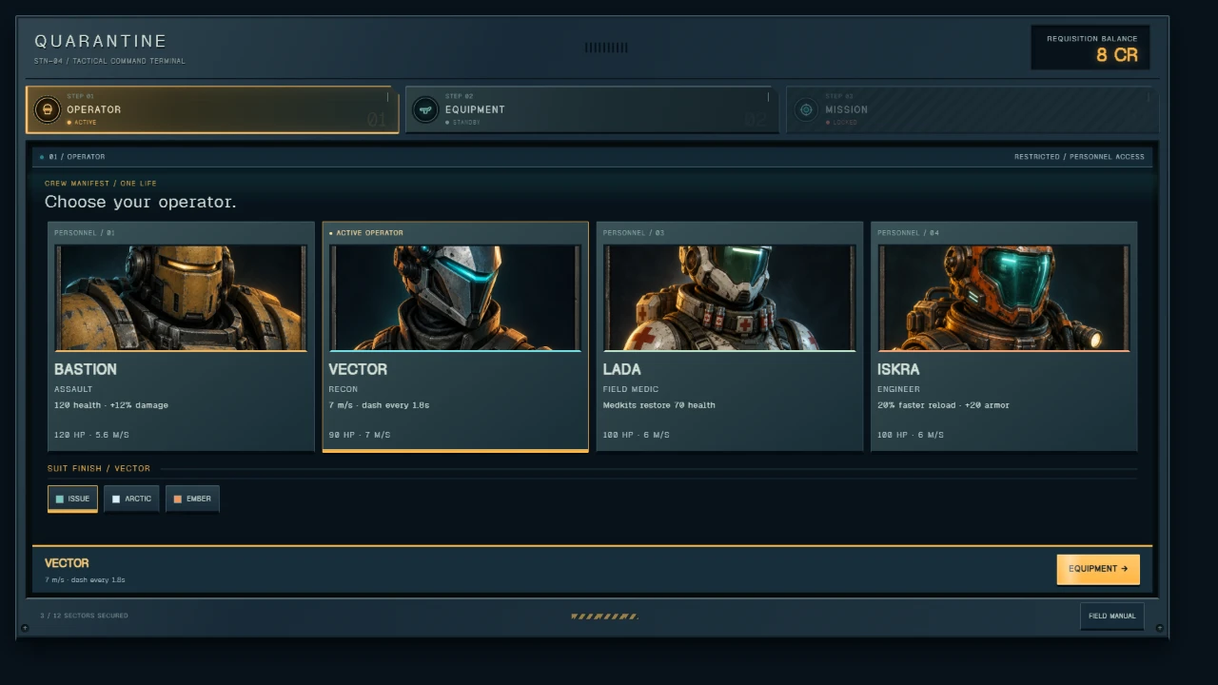Click the "Restricted / Personnel Access" label
This screenshot has height=685, width=1218.
[1079, 157]
